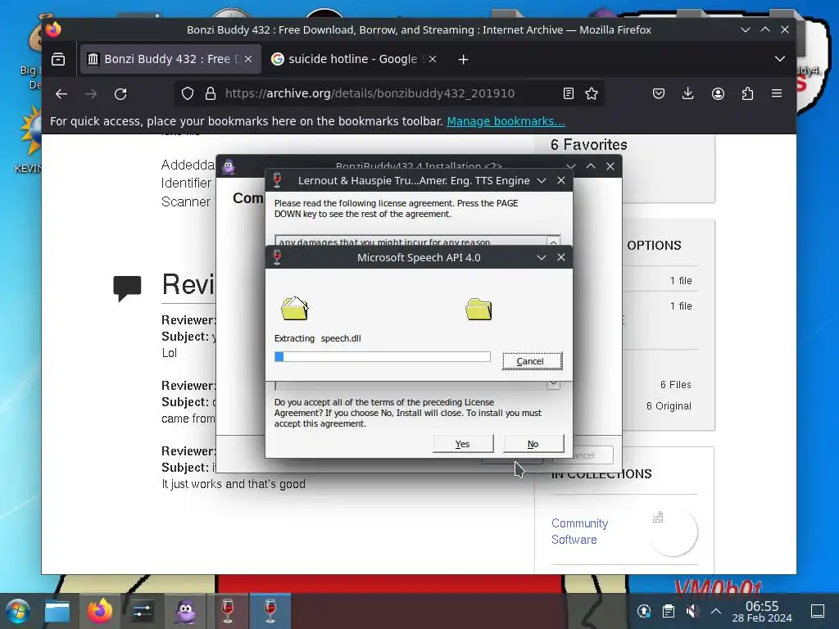839x629 pixels.
Task: Open the Pocket save icon
Action: tap(659, 93)
